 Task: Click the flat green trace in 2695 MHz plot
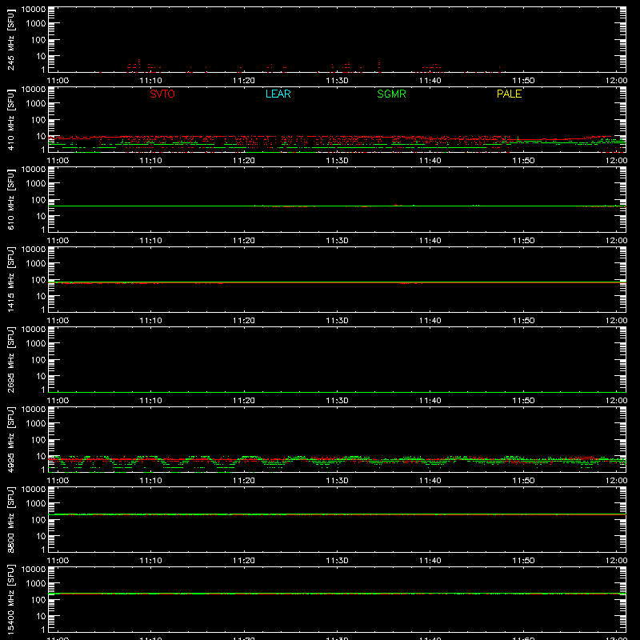(337, 392)
